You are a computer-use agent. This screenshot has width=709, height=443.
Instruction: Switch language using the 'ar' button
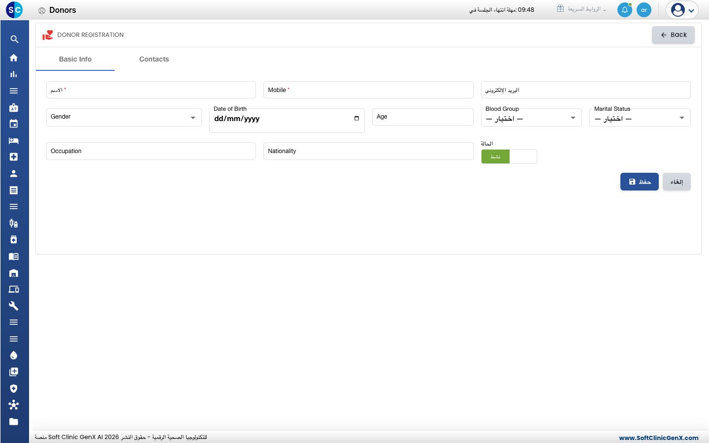644,10
